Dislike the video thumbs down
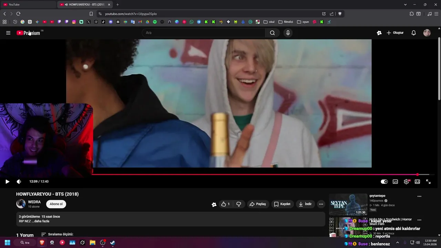Image resolution: width=441 pixels, height=248 pixels. [x=239, y=204]
